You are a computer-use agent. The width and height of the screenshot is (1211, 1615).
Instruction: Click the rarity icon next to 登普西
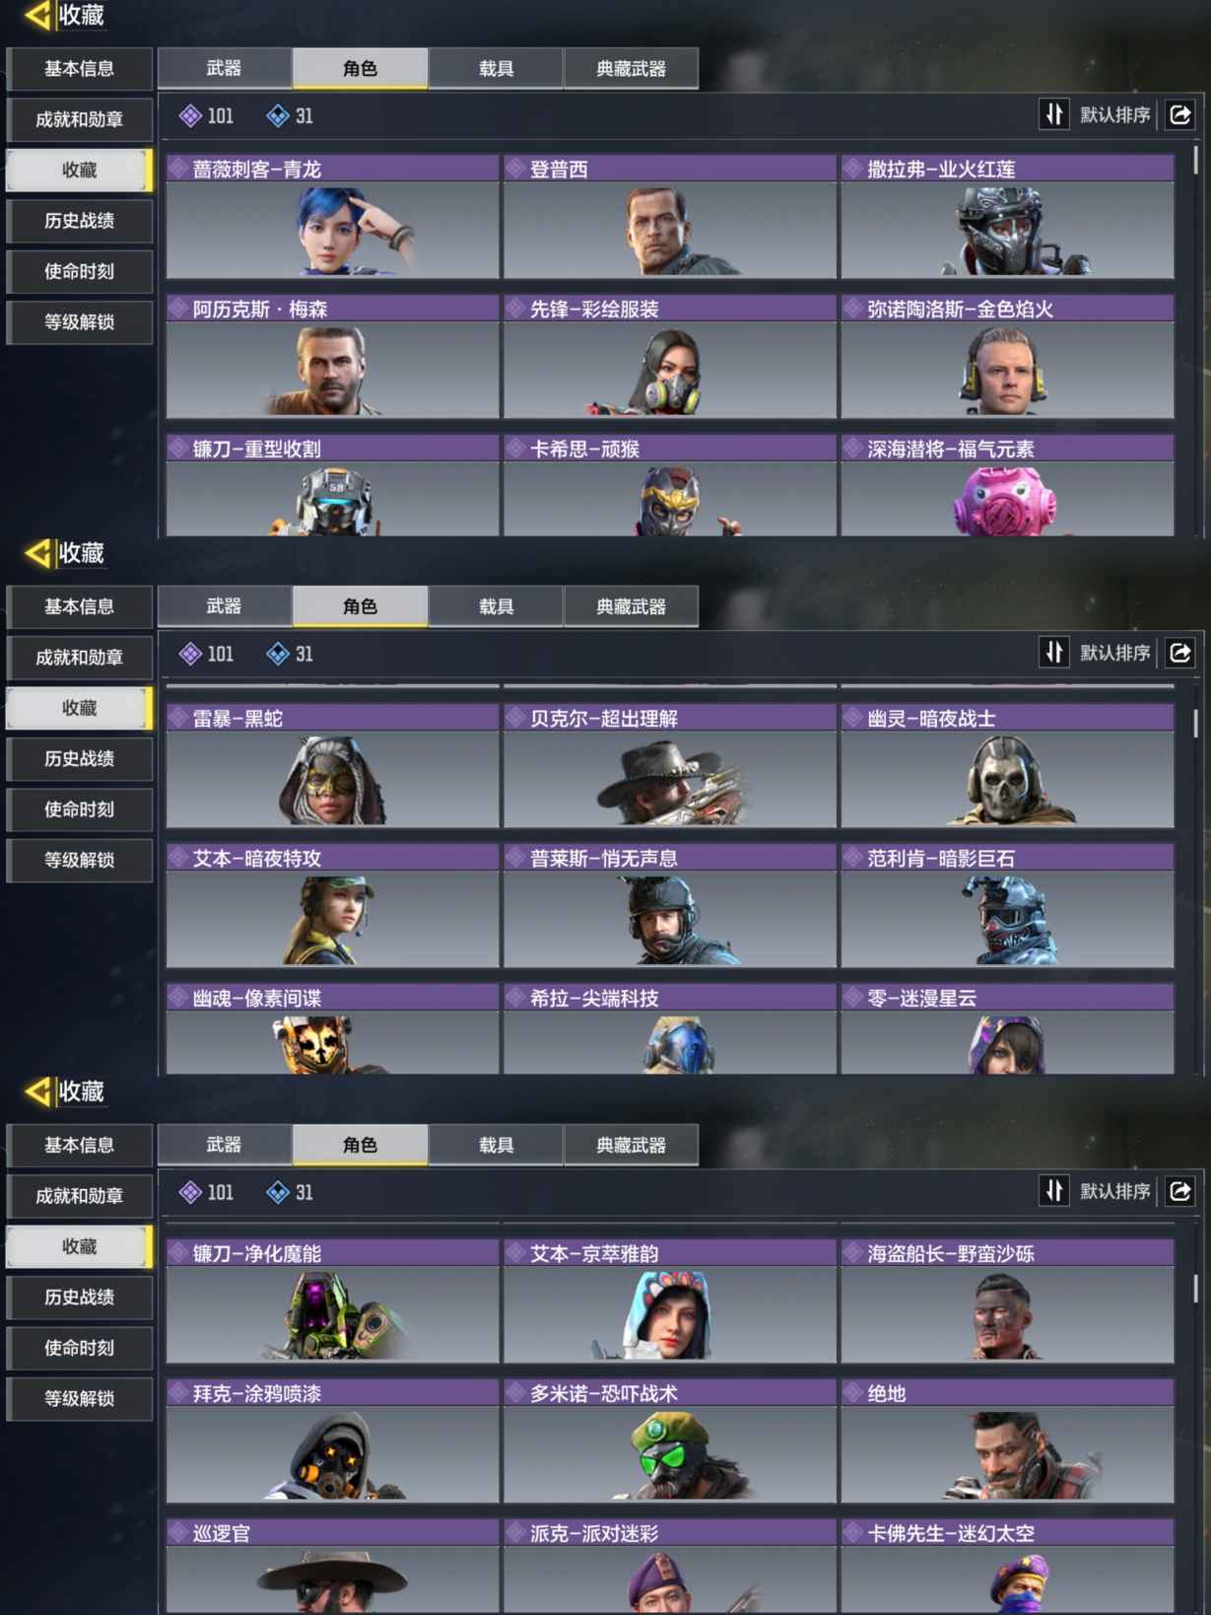515,169
